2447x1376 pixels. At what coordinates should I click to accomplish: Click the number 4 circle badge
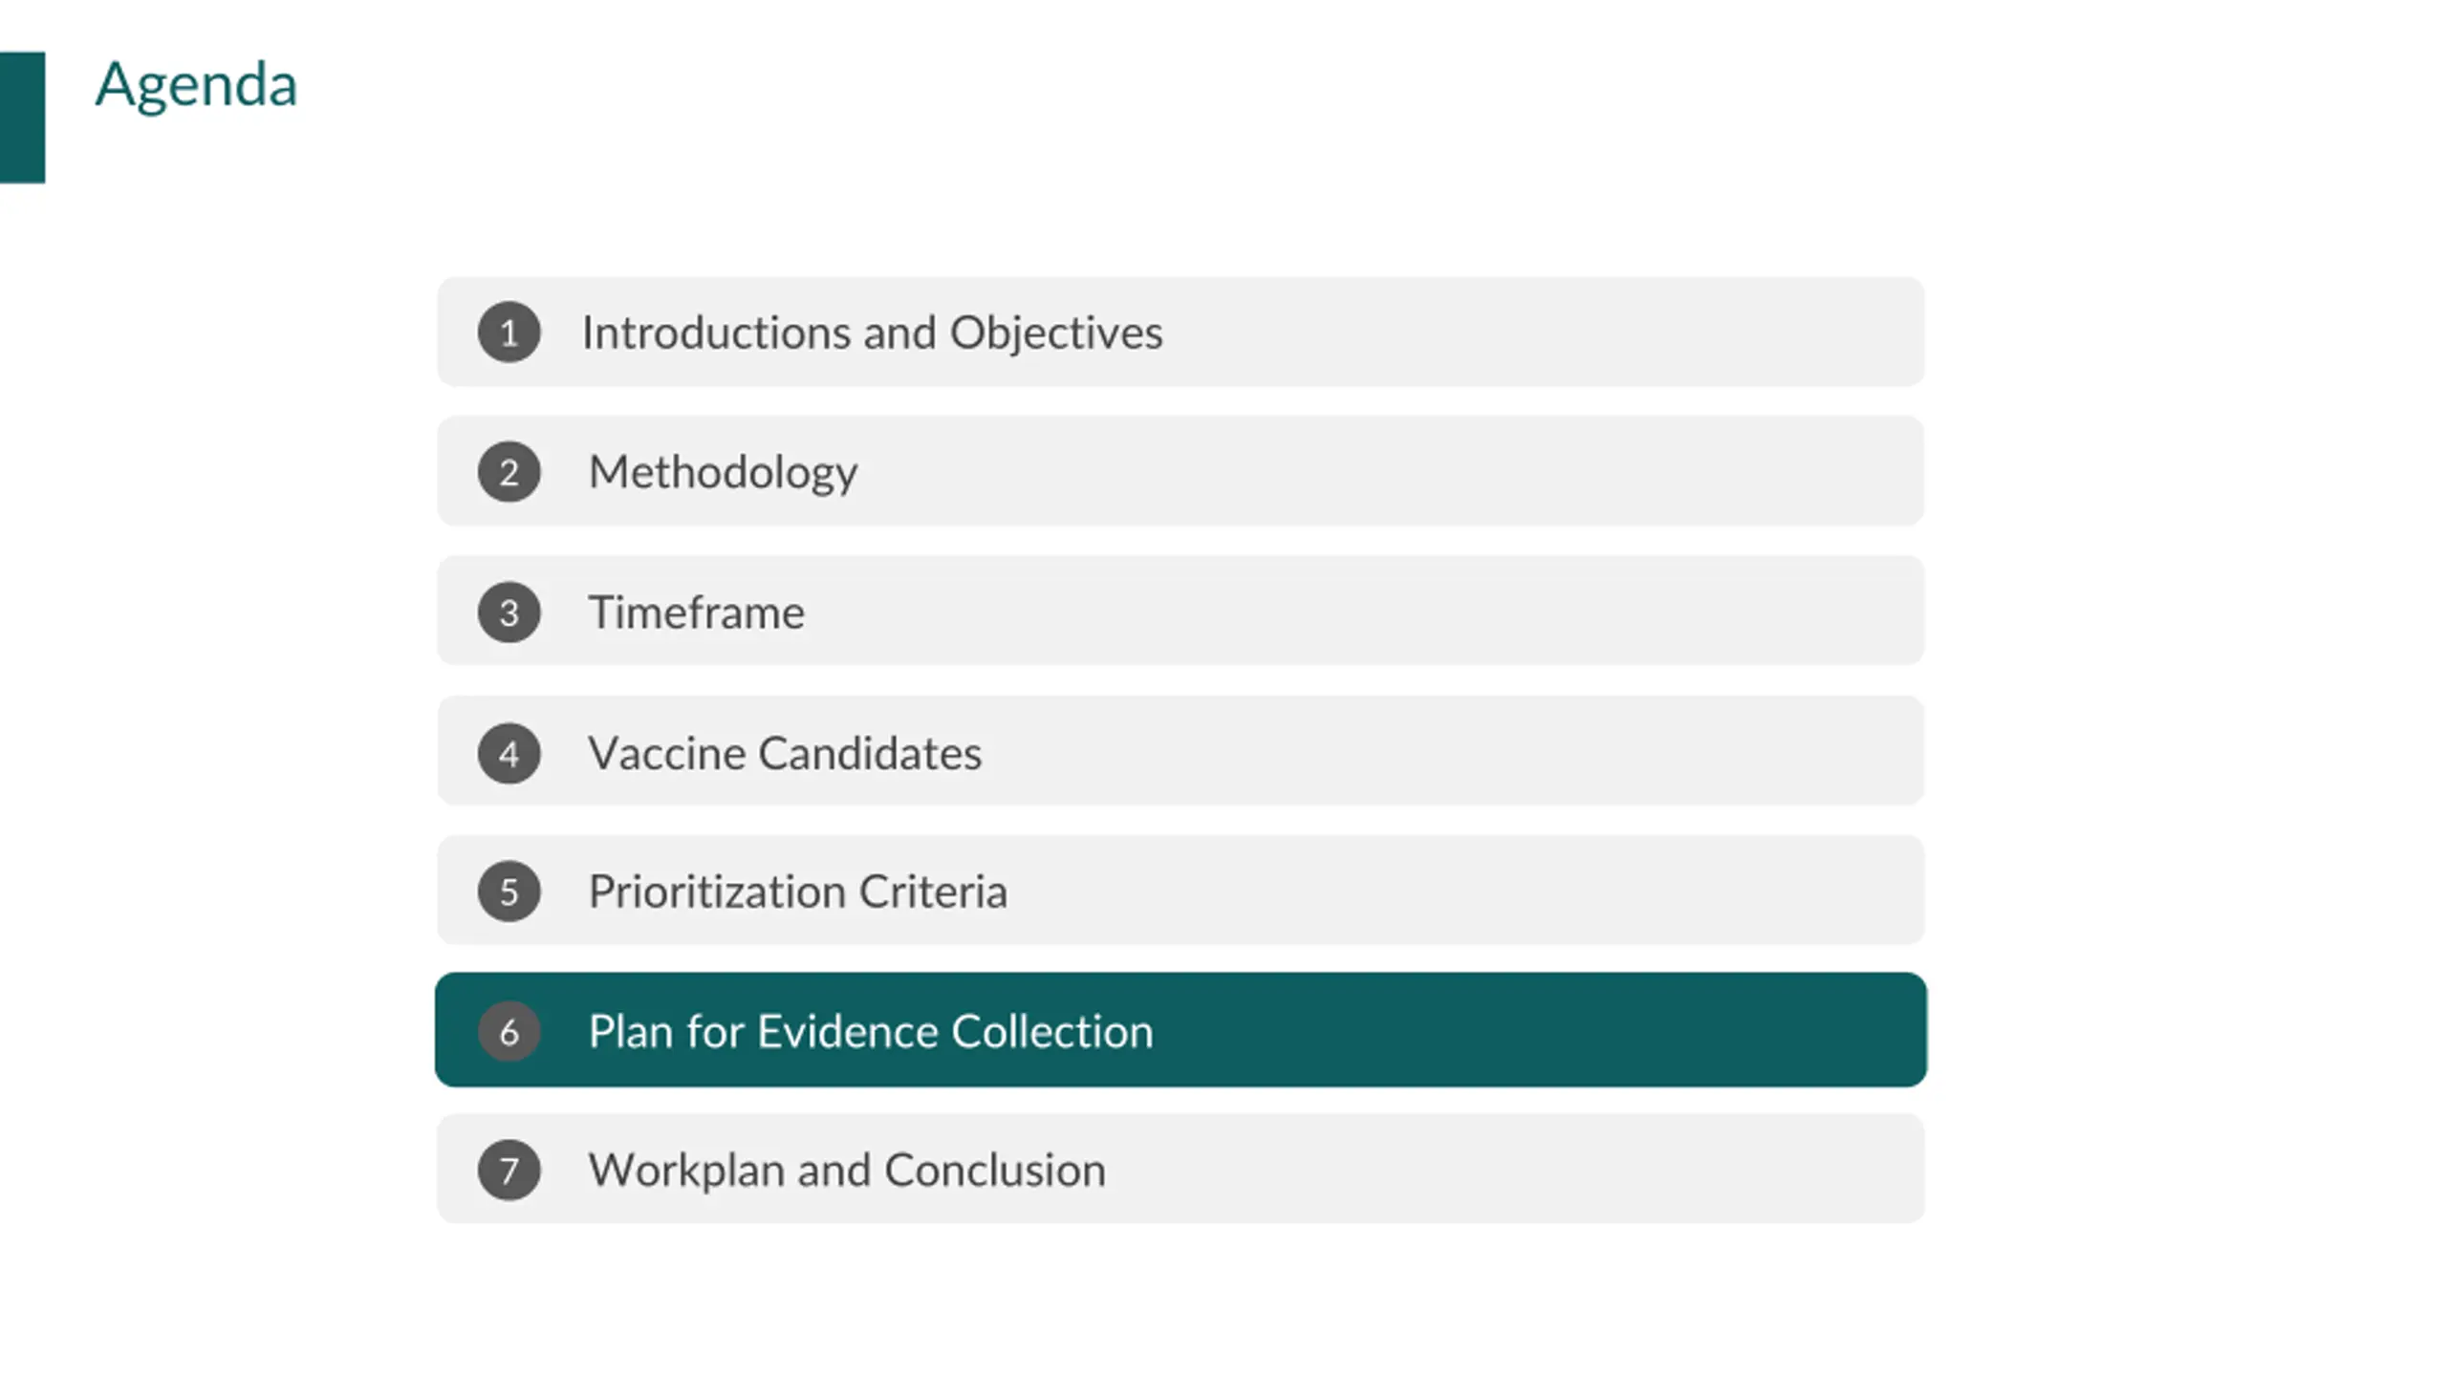[x=509, y=753]
